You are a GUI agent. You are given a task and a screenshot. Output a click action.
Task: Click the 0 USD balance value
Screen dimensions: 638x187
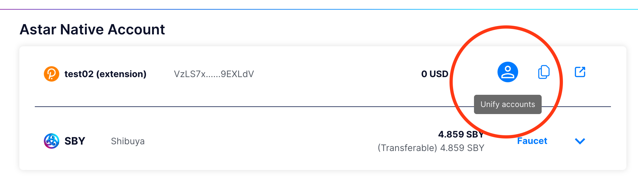coord(434,74)
